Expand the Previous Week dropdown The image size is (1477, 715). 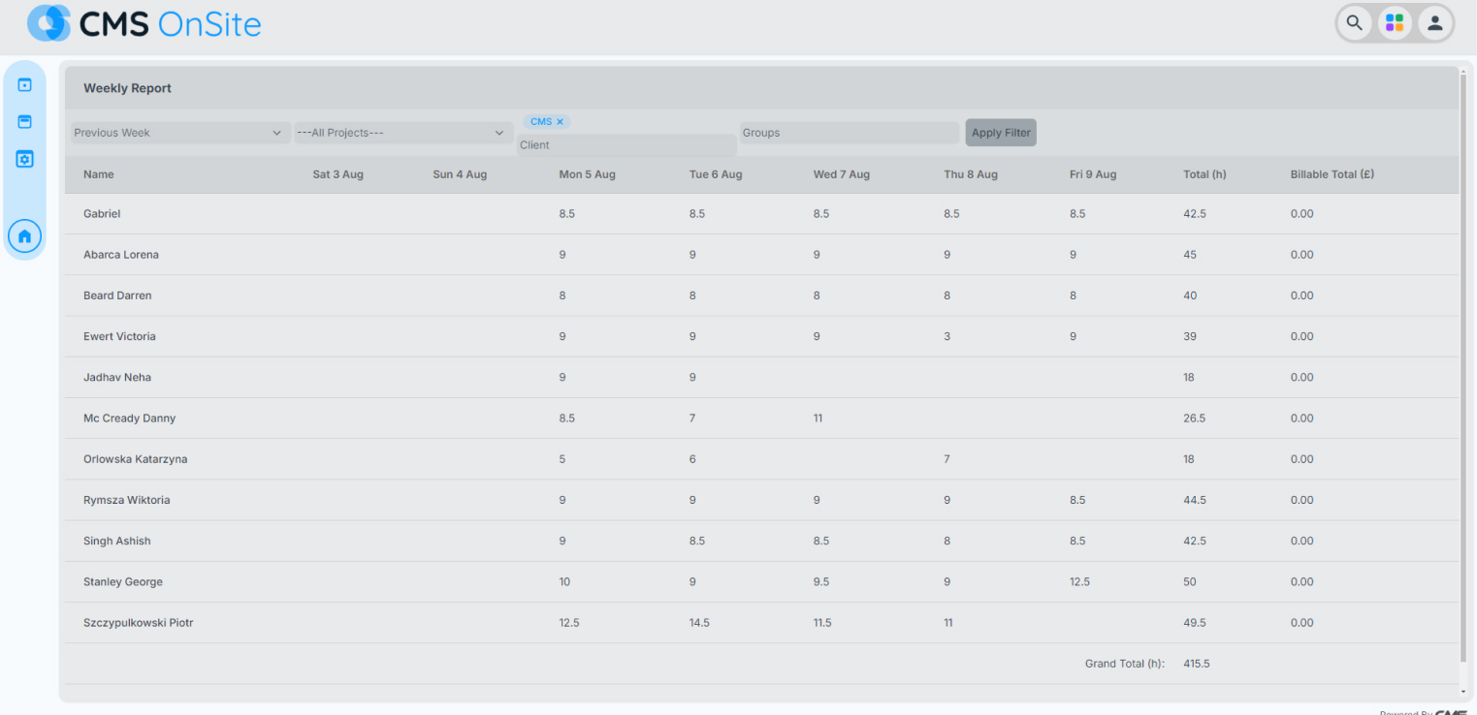[x=179, y=133]
